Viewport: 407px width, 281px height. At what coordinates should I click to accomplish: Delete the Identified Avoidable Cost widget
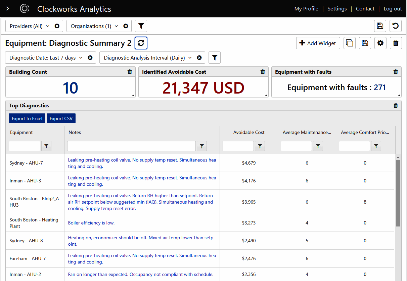[x=263, y=72]
